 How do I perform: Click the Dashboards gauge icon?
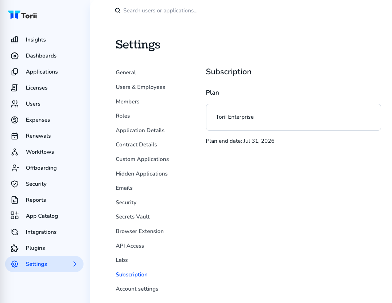[x=15, y=56]
